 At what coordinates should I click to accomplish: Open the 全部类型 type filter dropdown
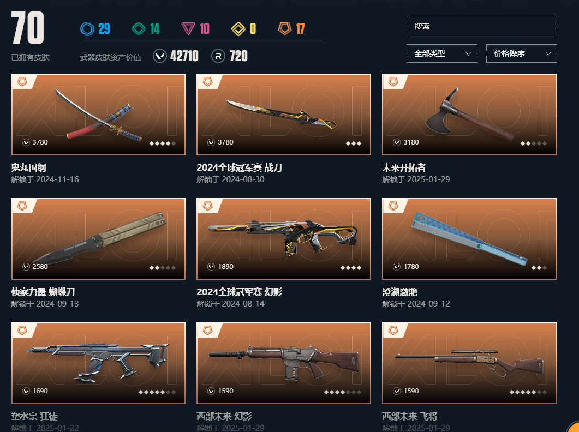pos(441,53)
